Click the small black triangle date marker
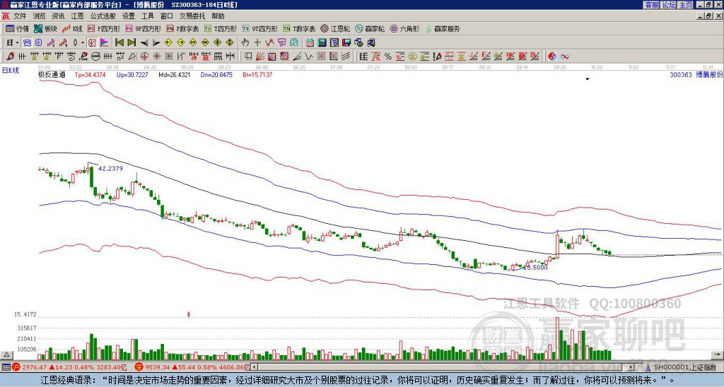The width and height of the screenshot is (724, 387). [588, 79]
